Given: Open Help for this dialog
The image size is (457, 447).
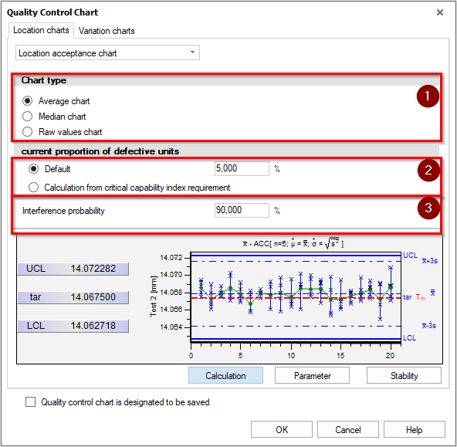Looking at the screenshot, I should [414, 429].
